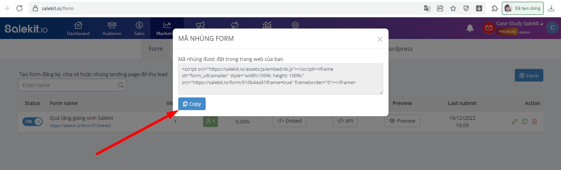Click the bar chart report nav icon
This screenshot has width=561, height=170.
tap(267, 25)
